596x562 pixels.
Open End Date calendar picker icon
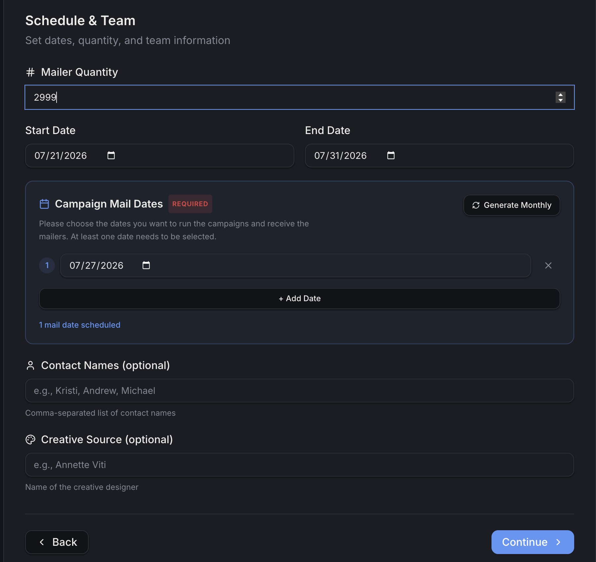point(391,155)
